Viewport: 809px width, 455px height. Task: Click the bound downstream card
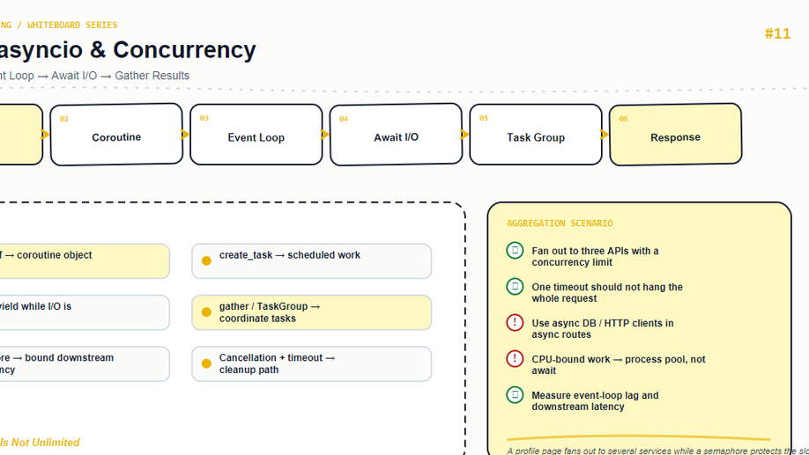[x=85, y=363]
